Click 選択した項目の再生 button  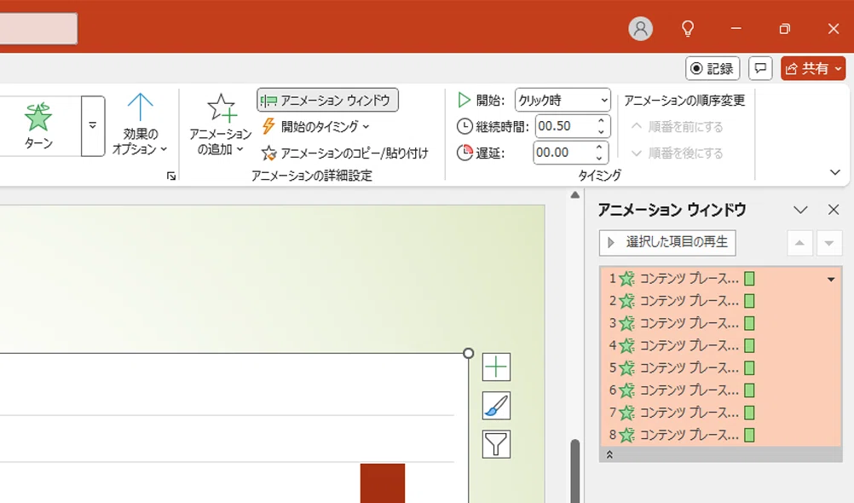click(x=667, y=242)
